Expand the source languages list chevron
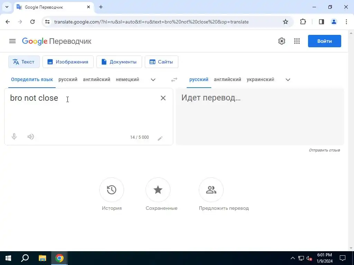 pyautogui.click(x=153, y=80)
